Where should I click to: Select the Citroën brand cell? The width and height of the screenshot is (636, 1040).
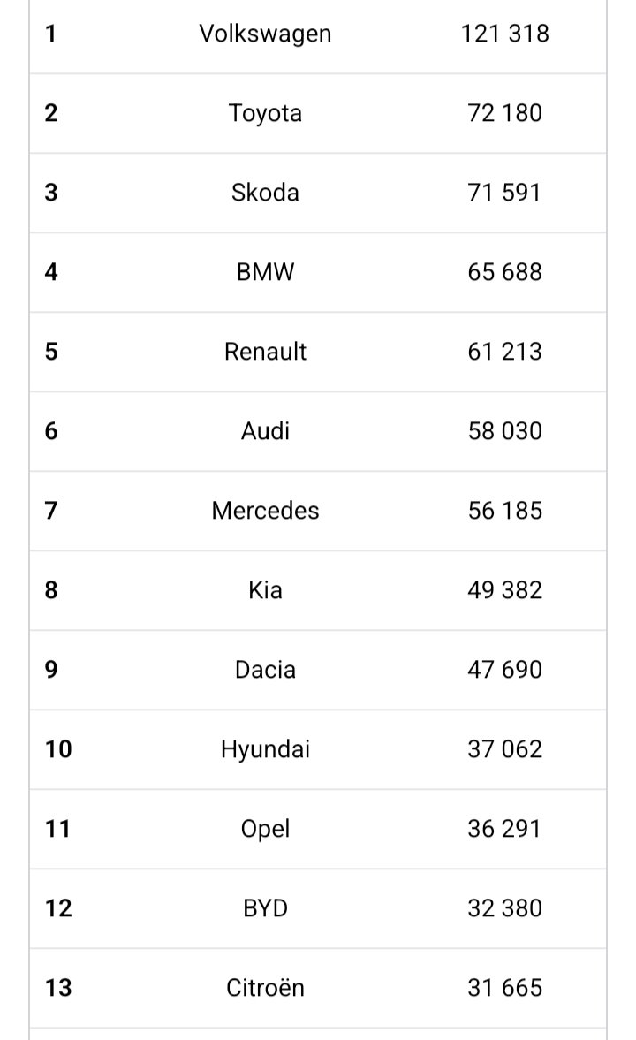pos(265,988)
